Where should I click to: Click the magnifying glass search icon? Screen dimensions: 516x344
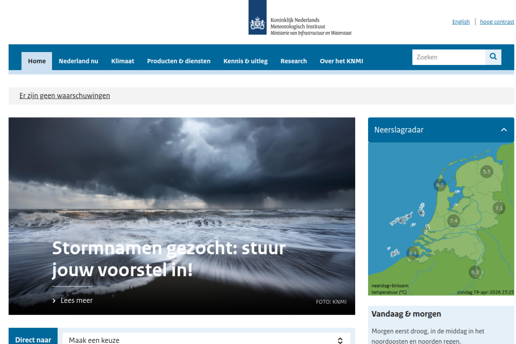pos(493,57)
